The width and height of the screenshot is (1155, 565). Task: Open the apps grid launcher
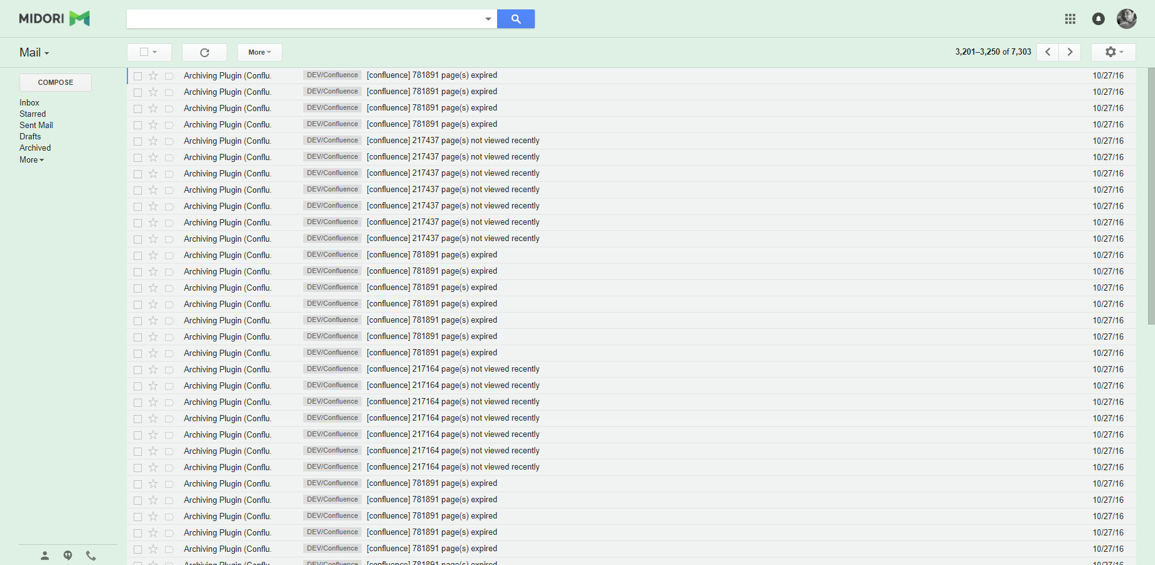pyautogui.click(x=1070, y=19)
